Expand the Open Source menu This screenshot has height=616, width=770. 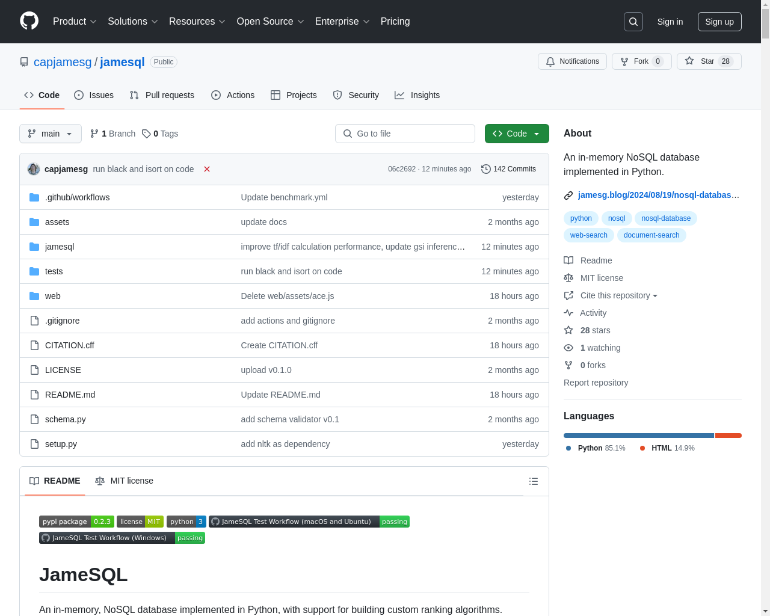click(x=271, y=22)
